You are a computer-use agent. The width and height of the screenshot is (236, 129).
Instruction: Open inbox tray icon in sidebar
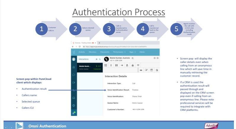point(74,98)
